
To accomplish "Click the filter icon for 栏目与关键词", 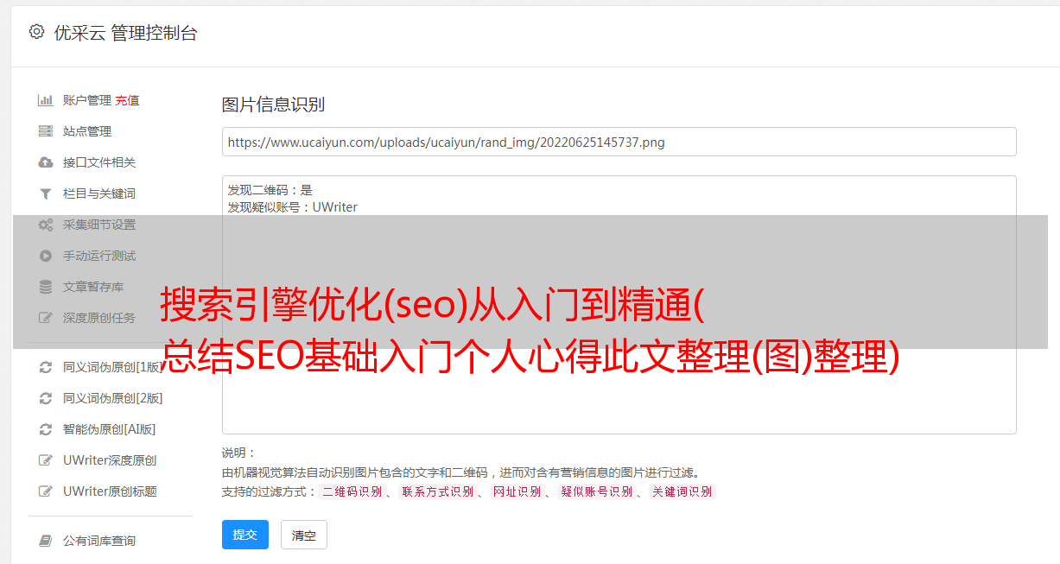I will point(46,193).
